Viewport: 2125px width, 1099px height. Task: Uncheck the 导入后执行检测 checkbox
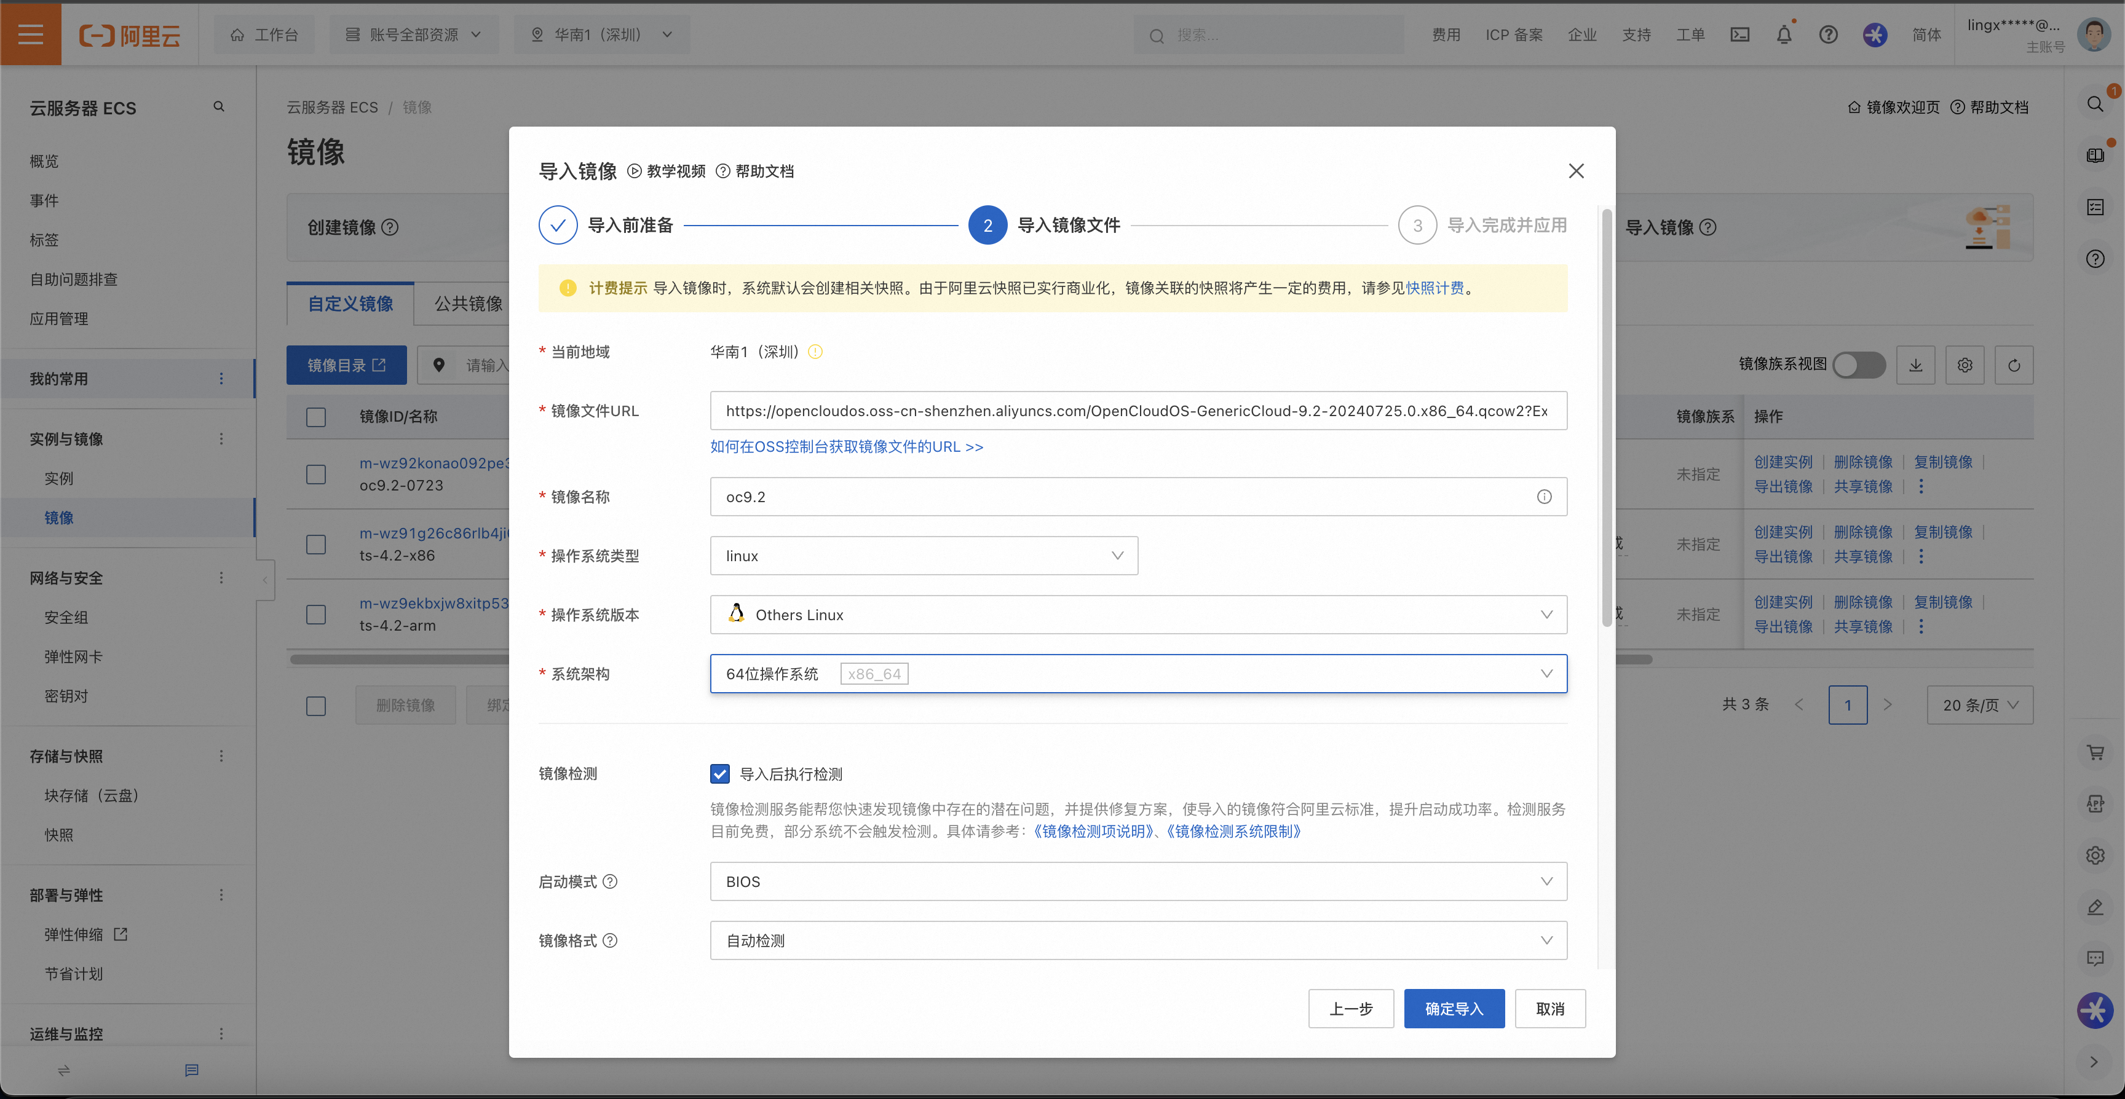coord(720,774)
